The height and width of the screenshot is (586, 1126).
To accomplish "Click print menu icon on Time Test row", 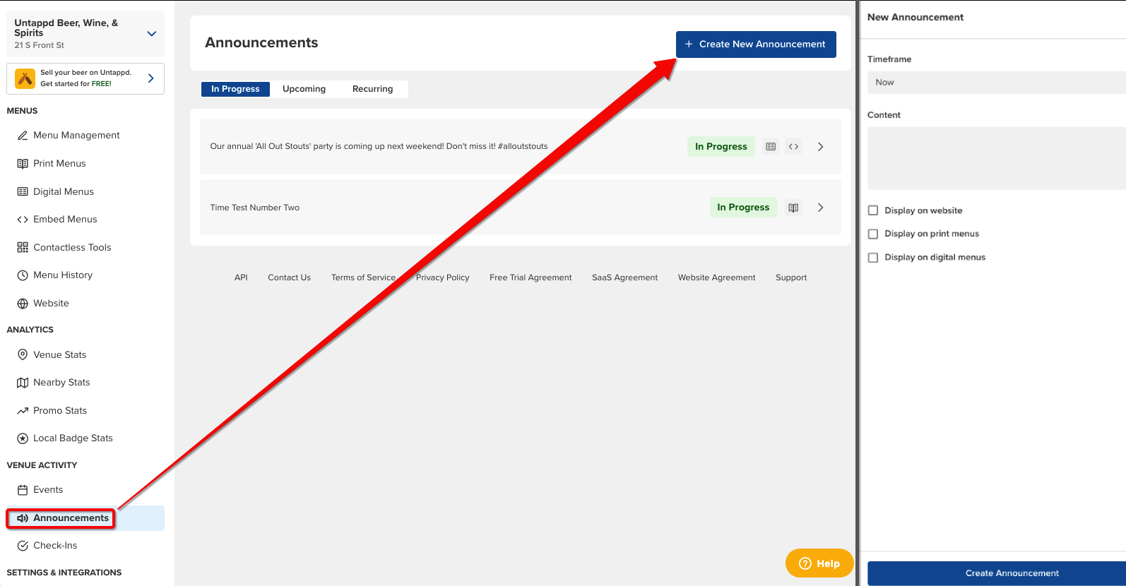I will (793, 208).
